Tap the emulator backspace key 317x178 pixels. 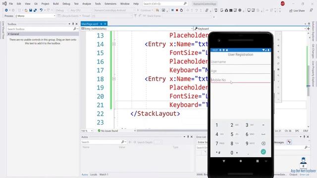click(263, 143)
